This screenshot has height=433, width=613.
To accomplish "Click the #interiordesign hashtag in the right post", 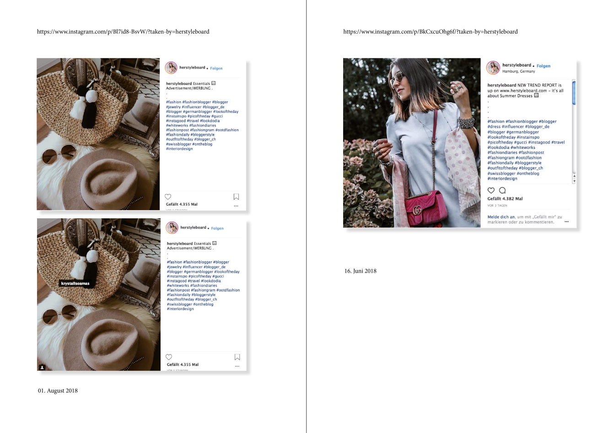I will [x=502, y=179].
